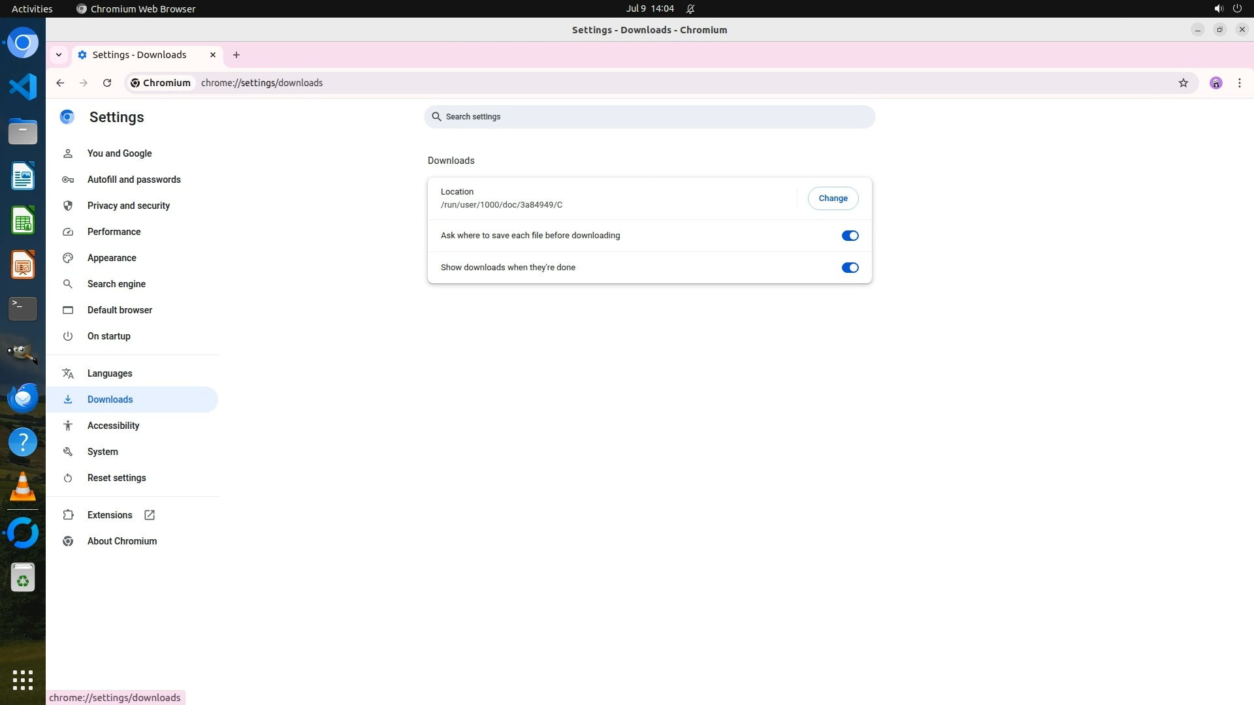1254x705 pixels.
Task: Open a new tab with the plus icon
Action: click(236, 55)
